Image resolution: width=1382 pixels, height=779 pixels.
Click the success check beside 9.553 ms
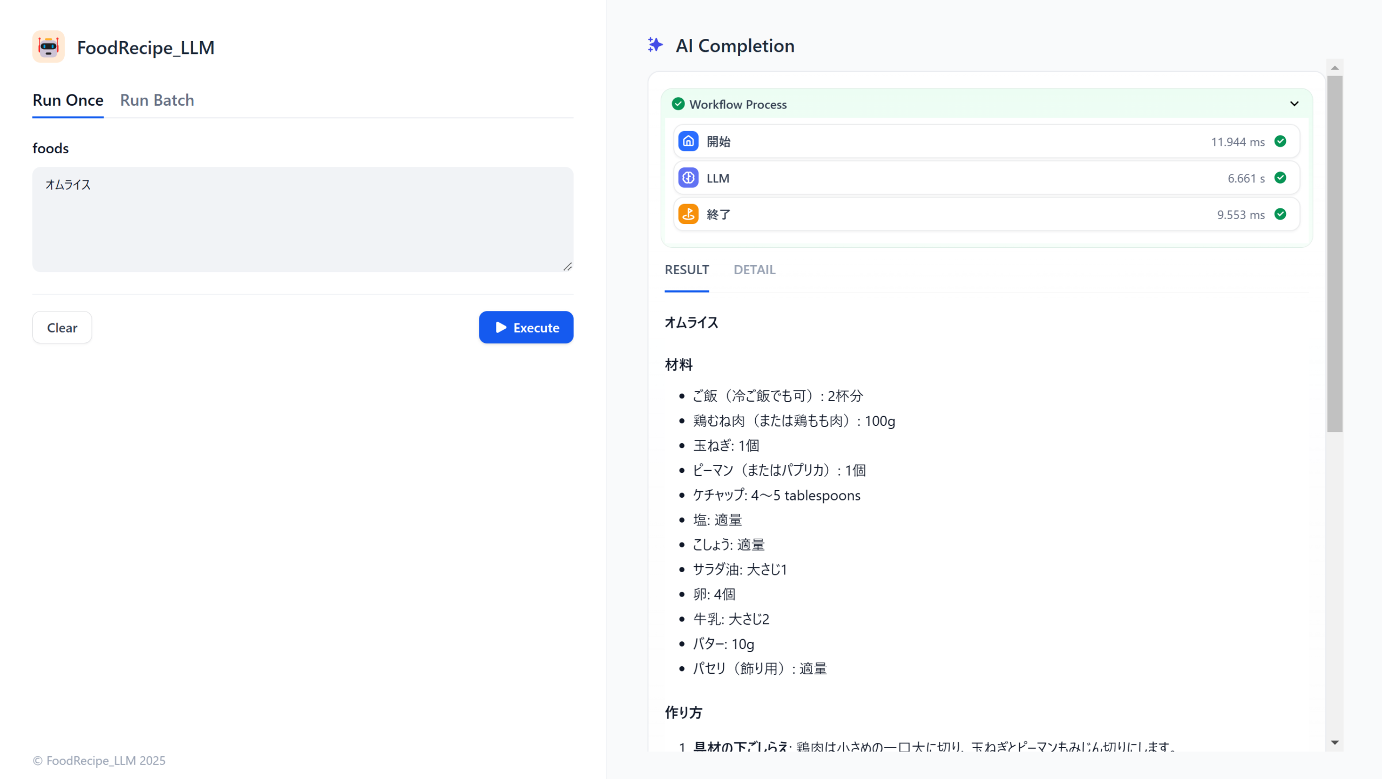pyautogui.click(x=1280, y=214)
